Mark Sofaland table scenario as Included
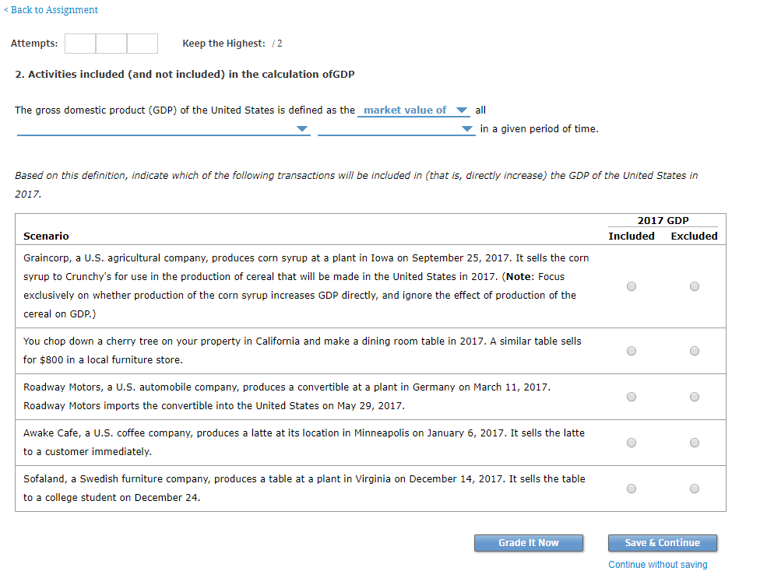 [x=632, y=489]
